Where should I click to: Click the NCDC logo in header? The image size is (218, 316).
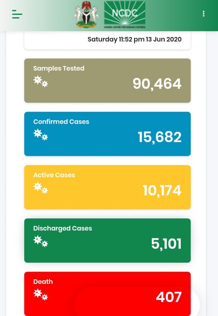(x=125, y=15)
